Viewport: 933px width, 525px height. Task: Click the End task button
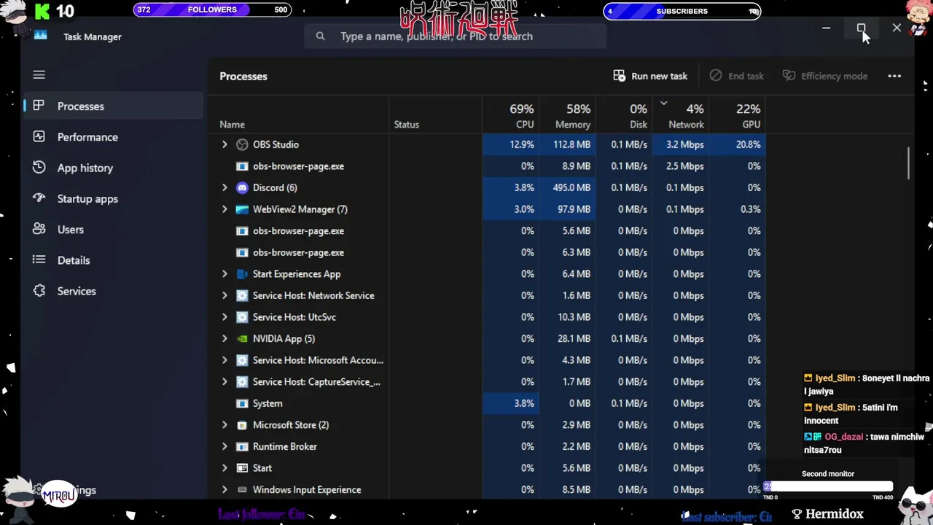[x=736, y=76]
